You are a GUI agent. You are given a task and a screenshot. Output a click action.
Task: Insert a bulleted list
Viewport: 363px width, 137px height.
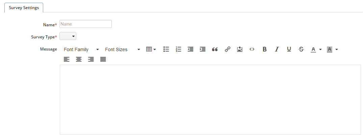(x=166, y=49)
